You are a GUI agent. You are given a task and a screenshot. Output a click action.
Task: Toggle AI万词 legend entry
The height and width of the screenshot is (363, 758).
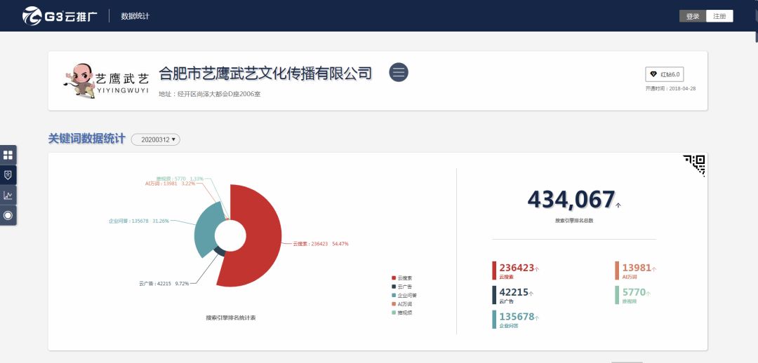[x=401, y=304]
